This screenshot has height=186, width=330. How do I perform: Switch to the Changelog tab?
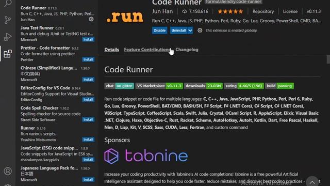coord(187,50)
